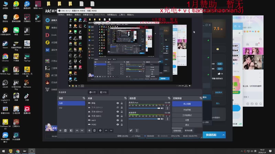Launch WeGame desktop shortcut
The image size is (275, 154).
pos(27,84)
